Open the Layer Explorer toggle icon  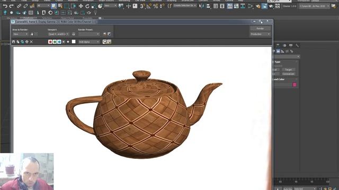(x=222, y=6)
